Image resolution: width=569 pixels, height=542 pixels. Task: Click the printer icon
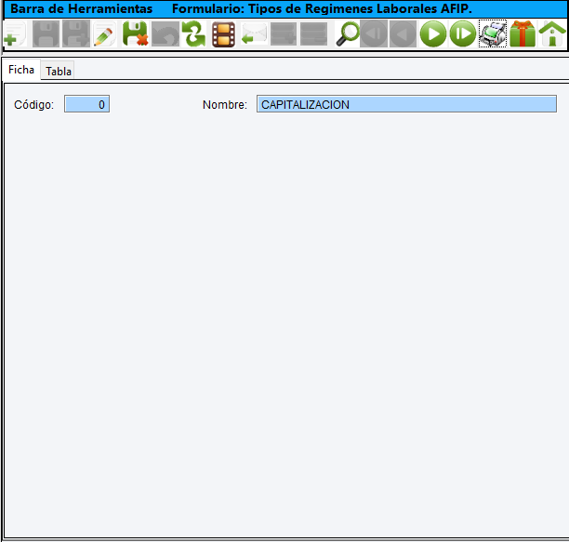click(x=493, y=33)
